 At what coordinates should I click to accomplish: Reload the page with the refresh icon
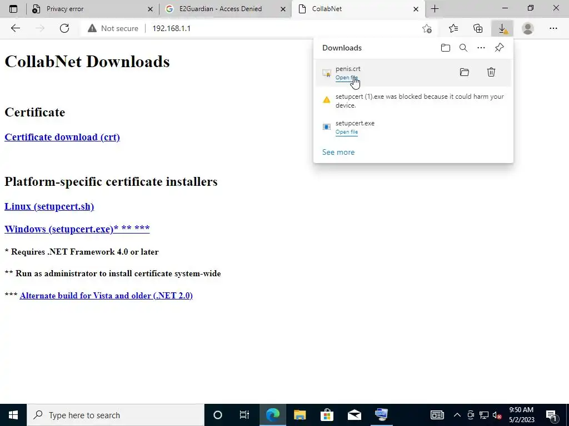click(64, 28)
